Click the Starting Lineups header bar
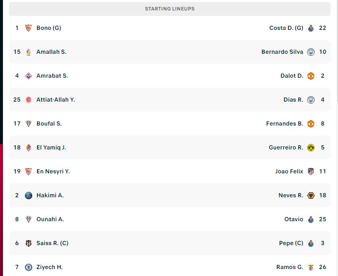338x276 pixels. [x=169, y=9]
